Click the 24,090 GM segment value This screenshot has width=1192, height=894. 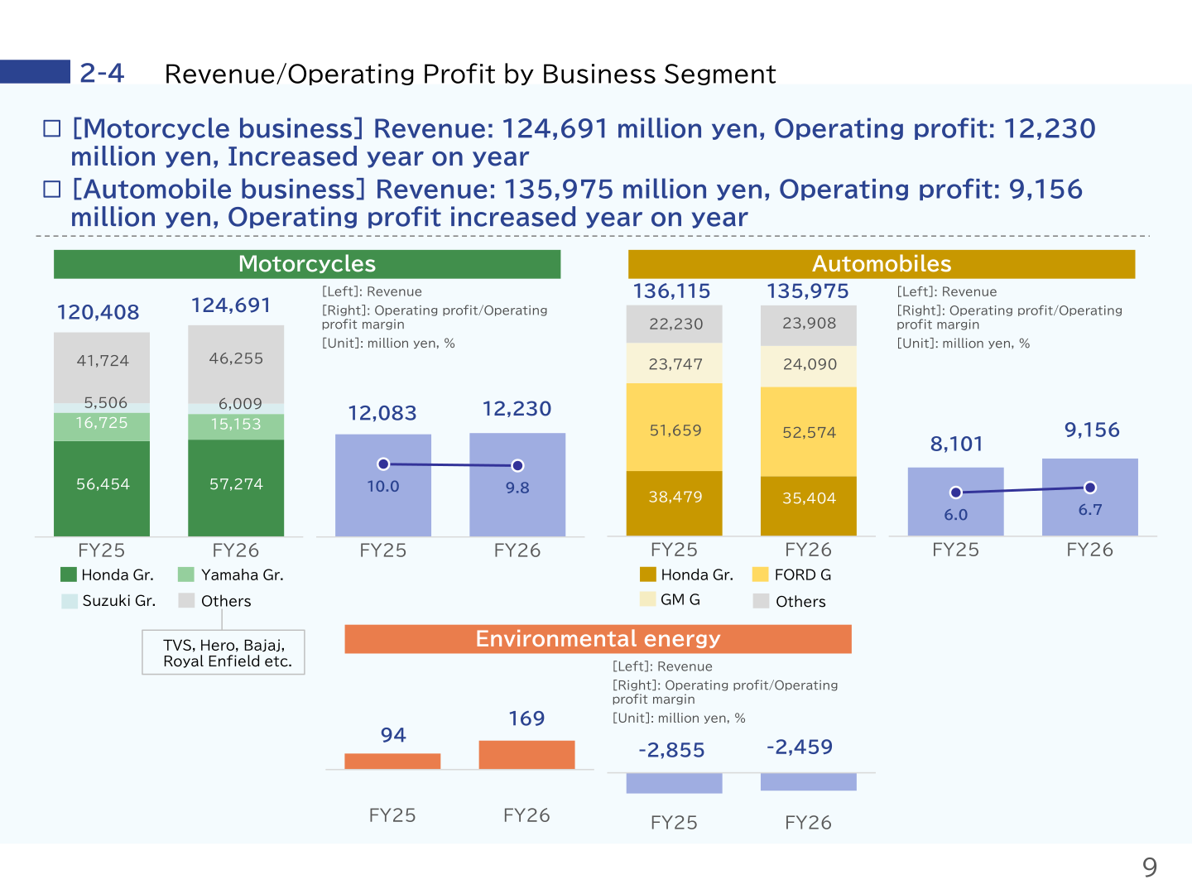(810, 364)
